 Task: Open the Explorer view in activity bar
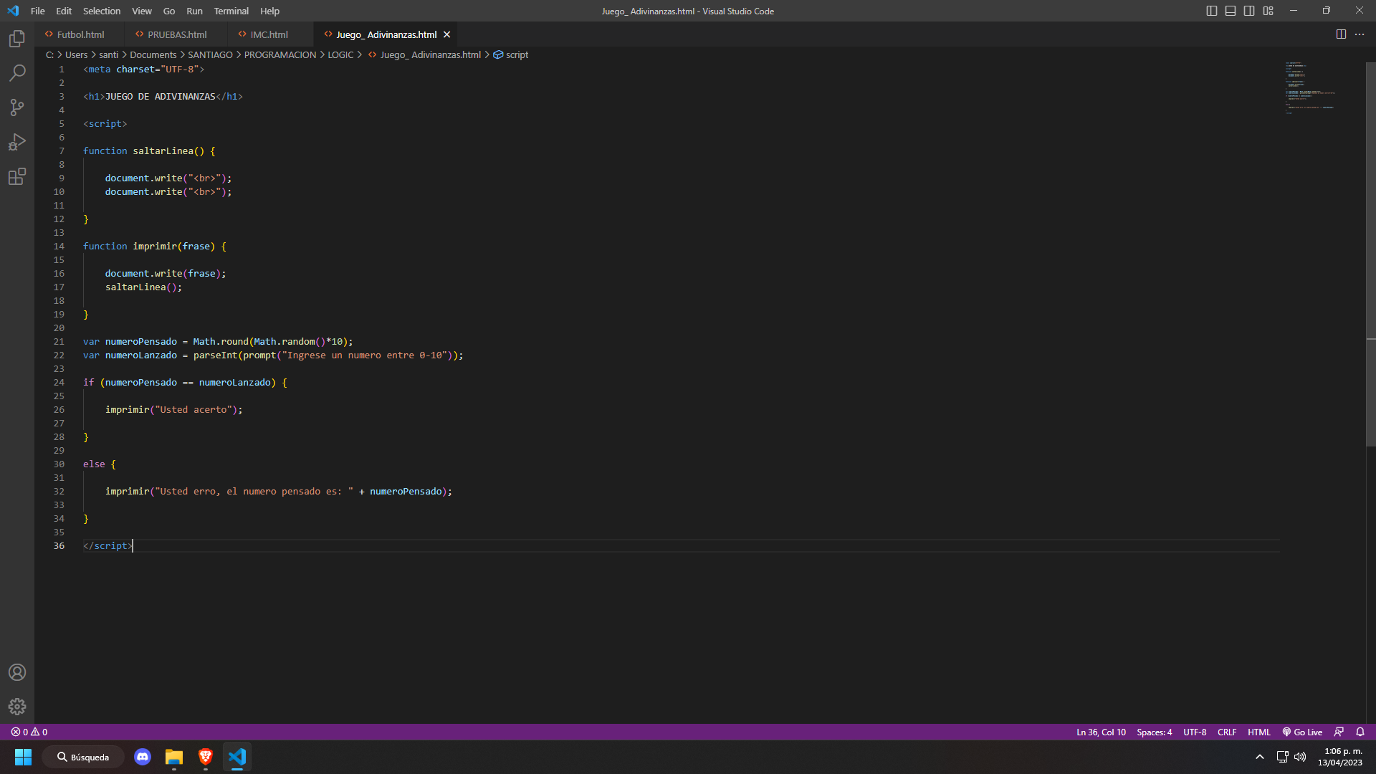pos(17,39)
